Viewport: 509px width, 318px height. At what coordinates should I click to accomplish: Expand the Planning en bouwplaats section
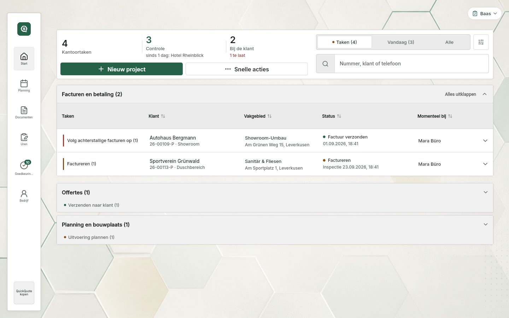486,224
